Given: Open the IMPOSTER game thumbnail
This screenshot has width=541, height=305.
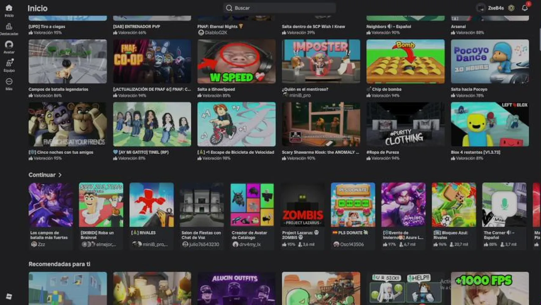Looking at the screenshot, I should [321, 61].
